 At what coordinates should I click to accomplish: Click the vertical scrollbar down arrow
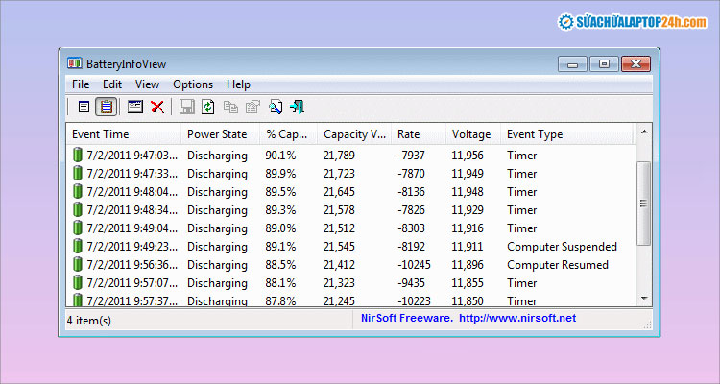(x=644, y=300)
